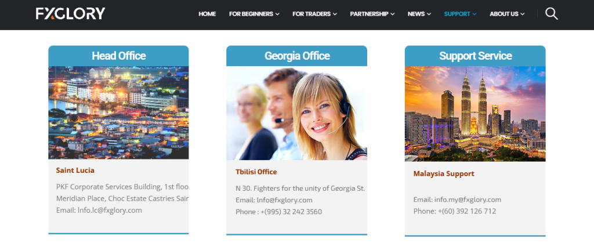Viewport: 594px width, 247px height.
Task: Expand the For Beginners dropdown
Action: [x=254, y=14]
